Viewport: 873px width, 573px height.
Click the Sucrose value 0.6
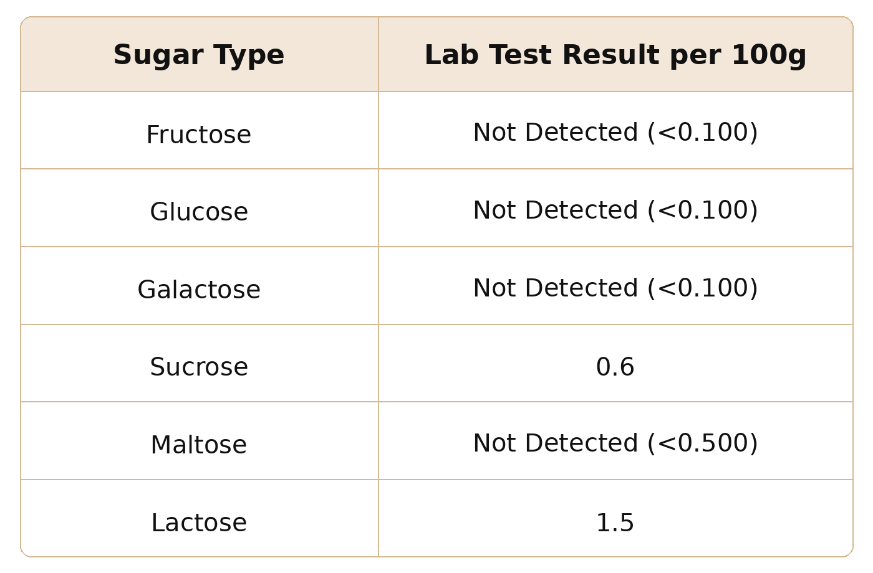615,367
